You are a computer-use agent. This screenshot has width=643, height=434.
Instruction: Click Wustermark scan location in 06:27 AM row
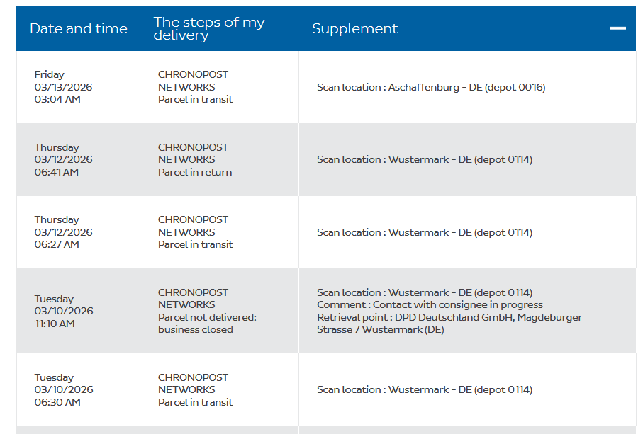coord(425,232)
